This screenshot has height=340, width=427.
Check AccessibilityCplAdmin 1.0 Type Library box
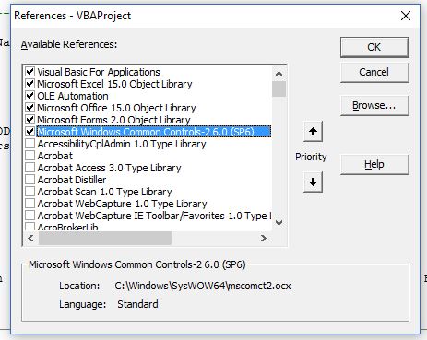[30, 144]
